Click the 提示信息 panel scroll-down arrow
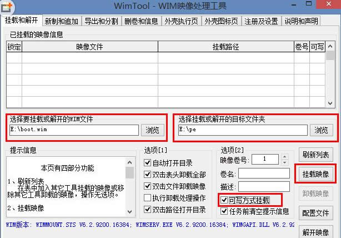341x238 pixels. click(129, 212)
